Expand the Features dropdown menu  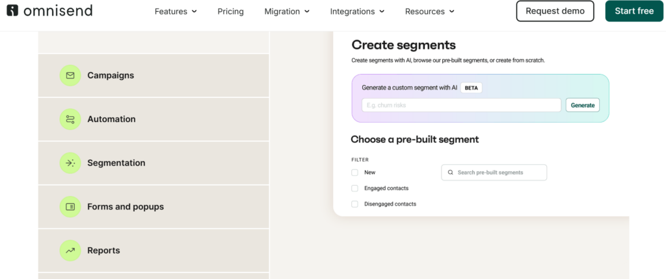[x=176, y=12]
